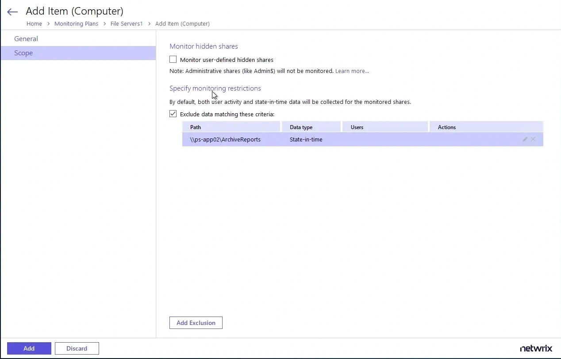
Task: Click the Path column header
Action: (195, 127)
